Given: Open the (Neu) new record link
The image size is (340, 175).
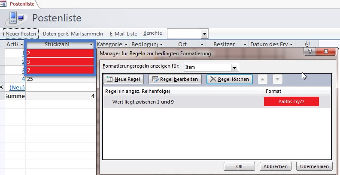Looking at the screenshot, I should pyautogui.click(x=17, y=87).
